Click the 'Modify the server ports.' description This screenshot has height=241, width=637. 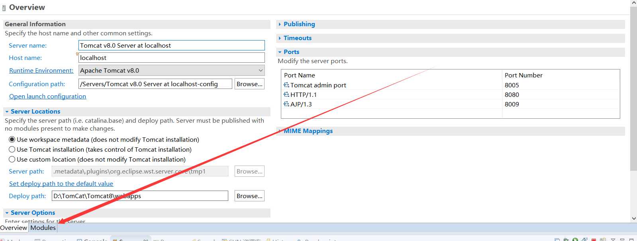(313, 61)
